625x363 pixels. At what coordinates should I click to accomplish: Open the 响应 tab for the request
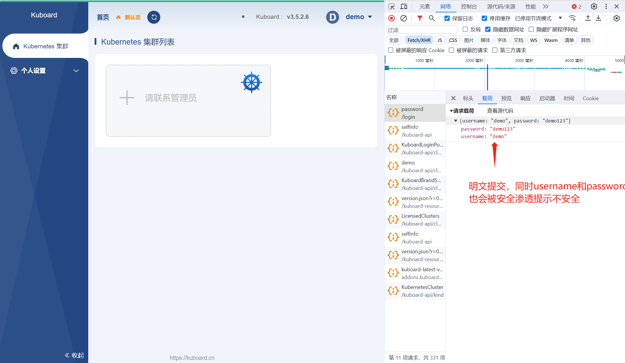pyautogui.click(x=525, y=98)
